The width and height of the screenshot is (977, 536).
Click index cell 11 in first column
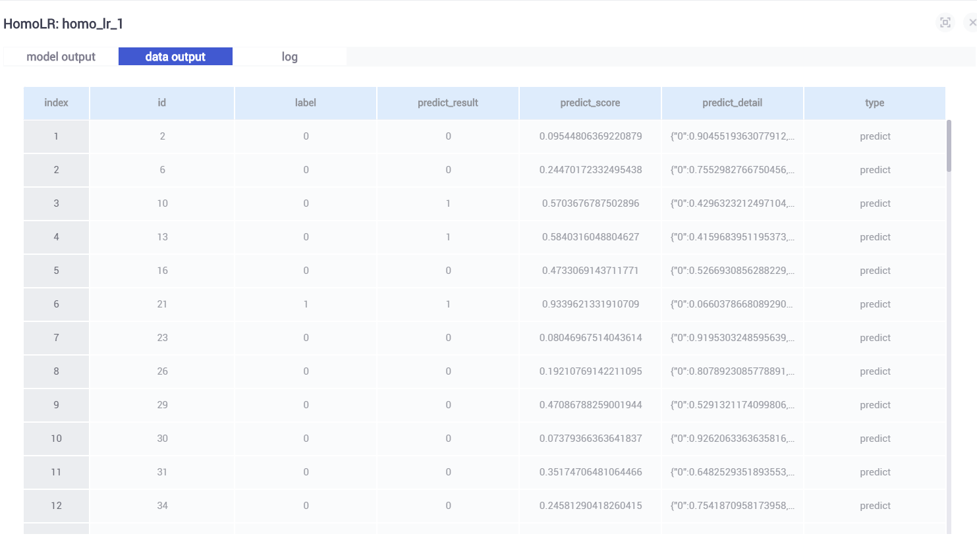[56, 472]
